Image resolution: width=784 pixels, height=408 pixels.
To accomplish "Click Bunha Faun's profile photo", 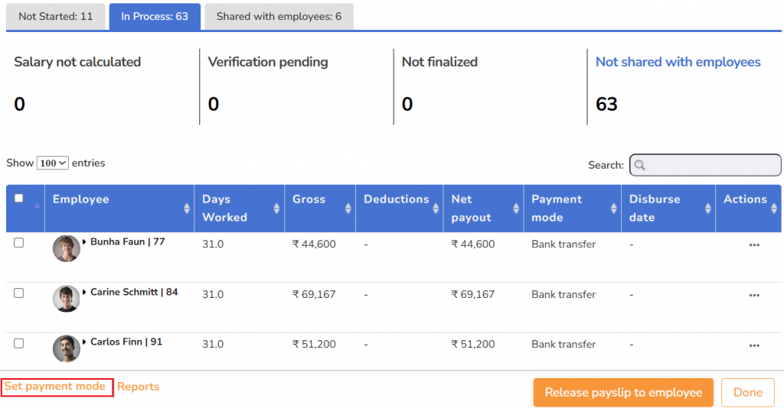I will pyautogui.click(x=67, y=248).
